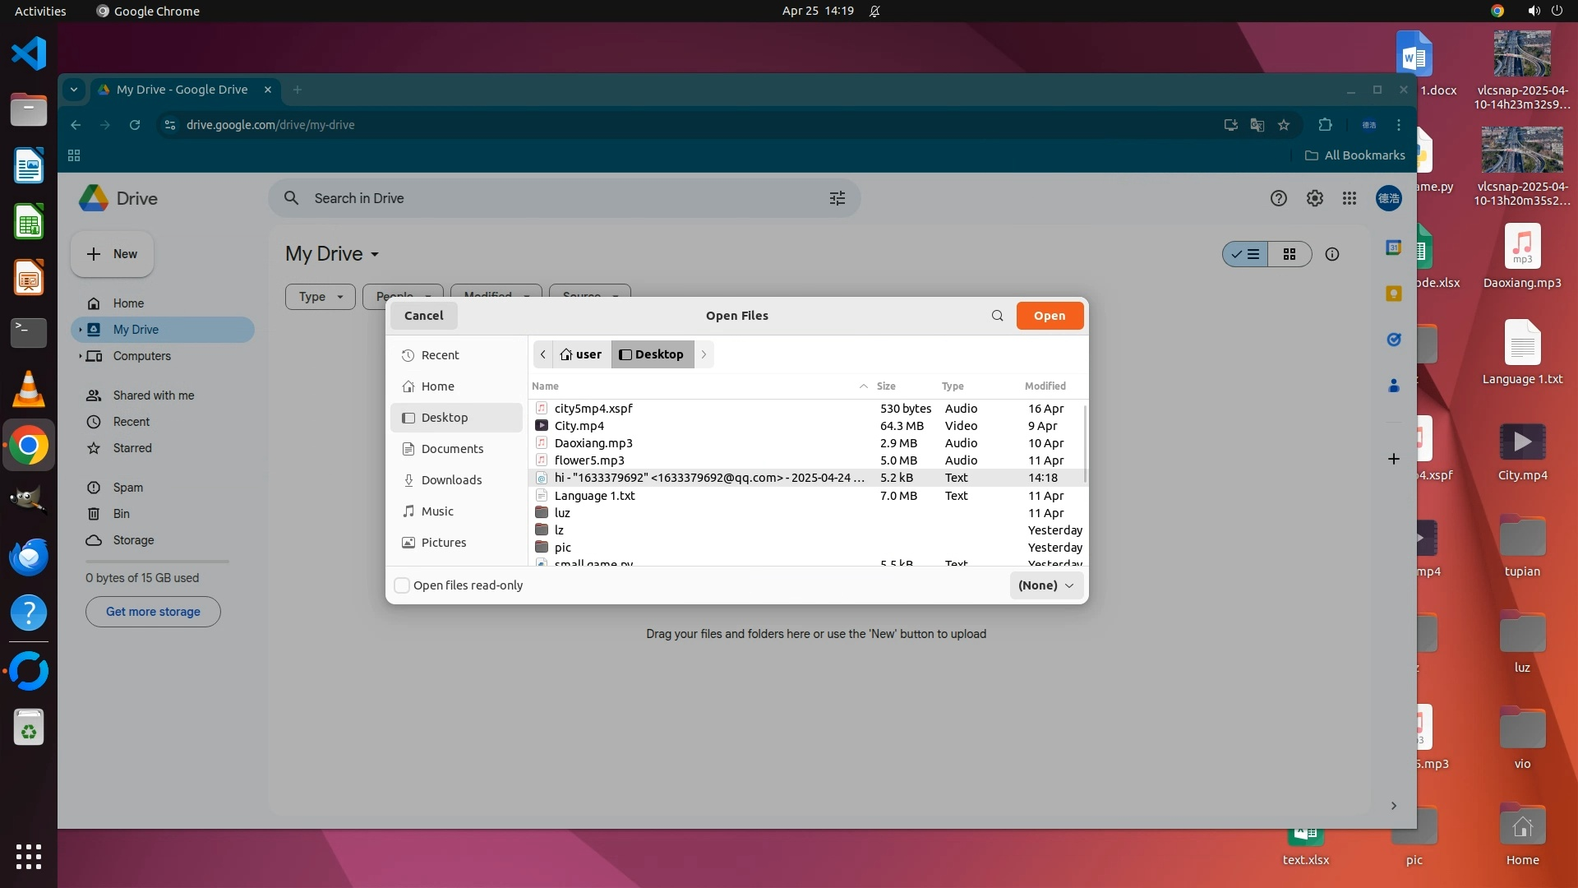
Task: Switch to list layout view
Action: (x=1245, y=255)
